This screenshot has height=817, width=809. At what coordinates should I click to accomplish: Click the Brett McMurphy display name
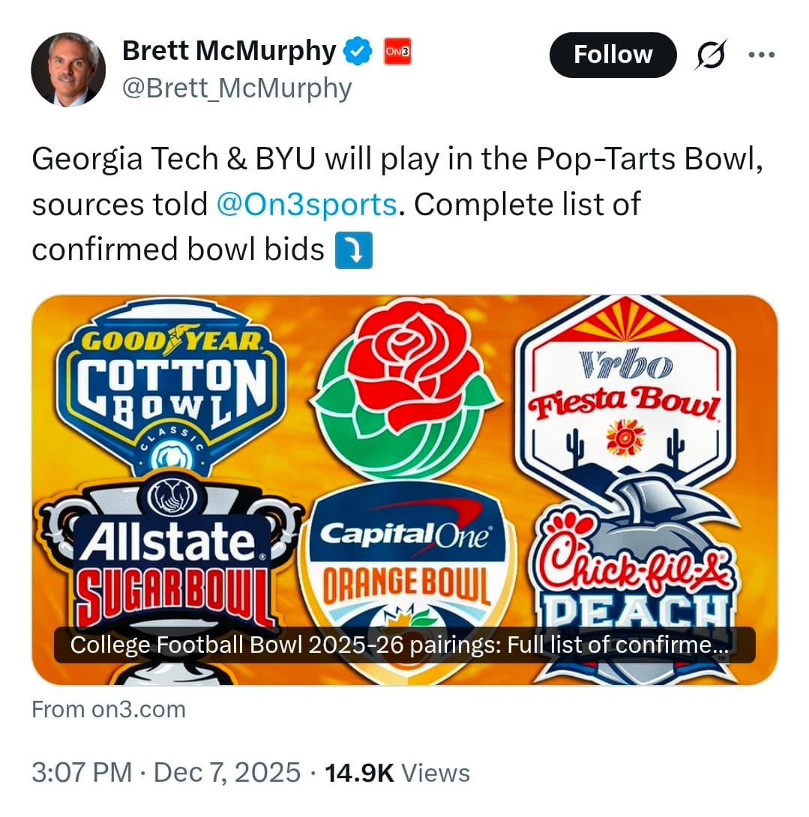(229, 51)
